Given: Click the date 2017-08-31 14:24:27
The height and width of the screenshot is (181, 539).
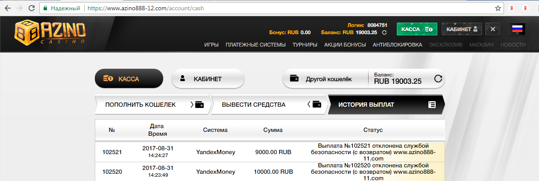Looking at the screenshot, I should click(158, 152).
